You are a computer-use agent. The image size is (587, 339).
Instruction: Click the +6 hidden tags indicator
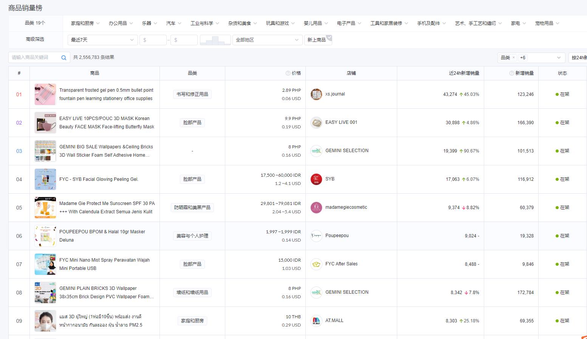tap(523, 58)
